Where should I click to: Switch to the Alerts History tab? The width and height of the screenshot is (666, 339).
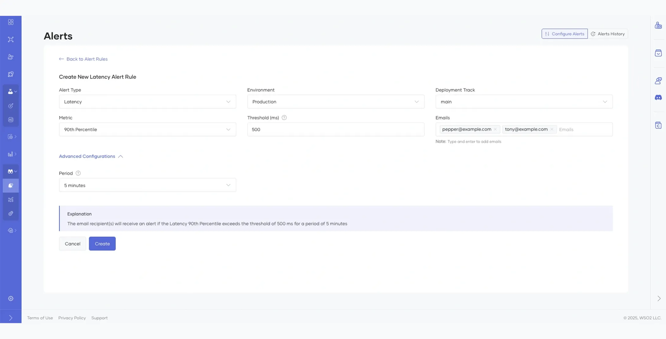[608, 34]
